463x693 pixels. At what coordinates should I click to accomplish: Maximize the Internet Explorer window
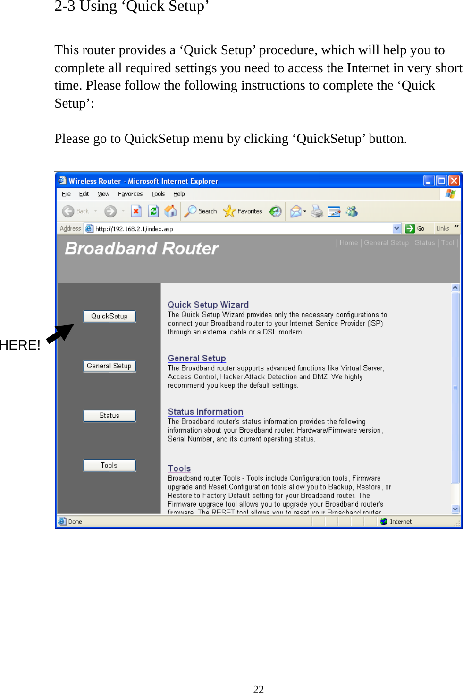[441, 181]
